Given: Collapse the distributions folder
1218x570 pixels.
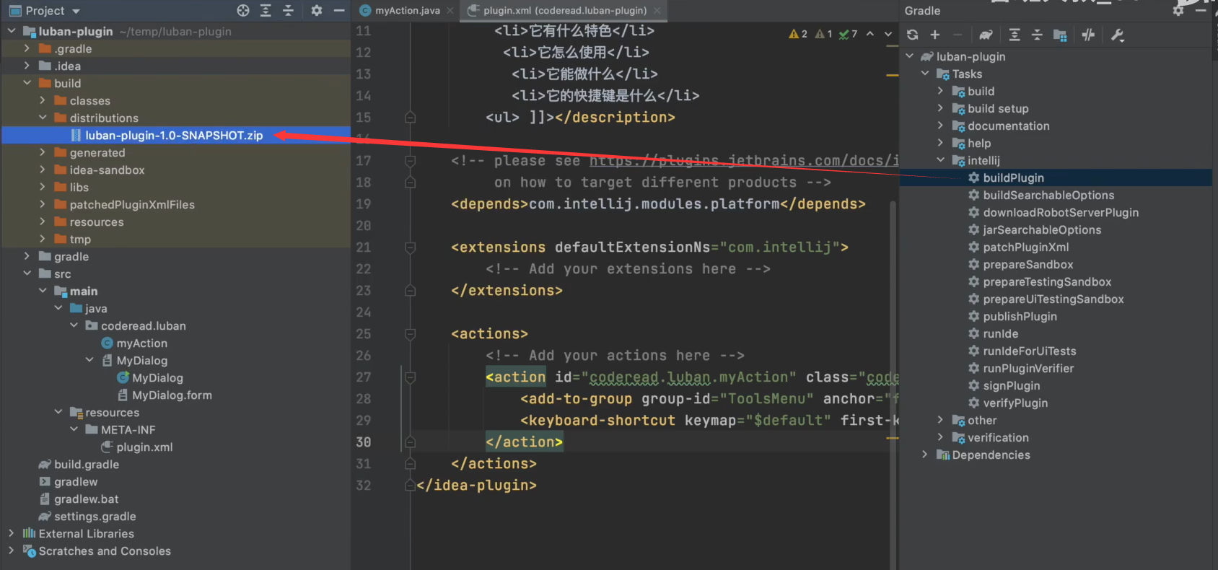Looking at the screenshot, I should (43, 118).
